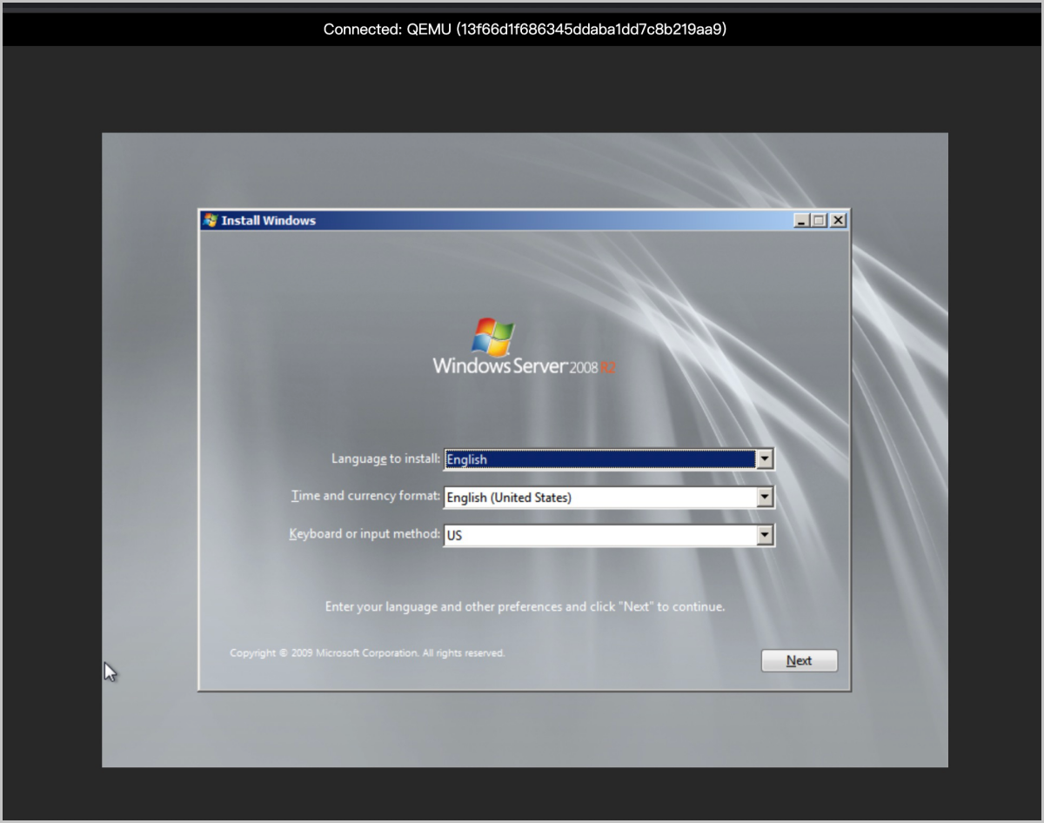1044x823 pixels.
Task: Expand Keyboard or input method dropdown arrow
Action: click(x=765, y=535)
